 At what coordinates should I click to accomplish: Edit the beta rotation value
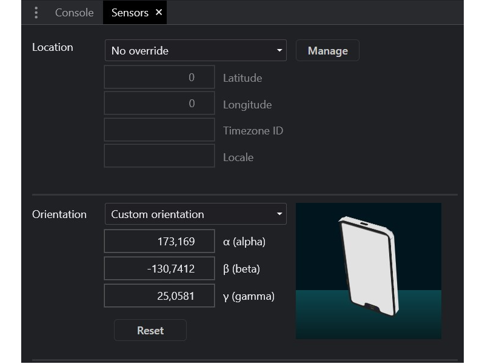click(x=159, y=268)
